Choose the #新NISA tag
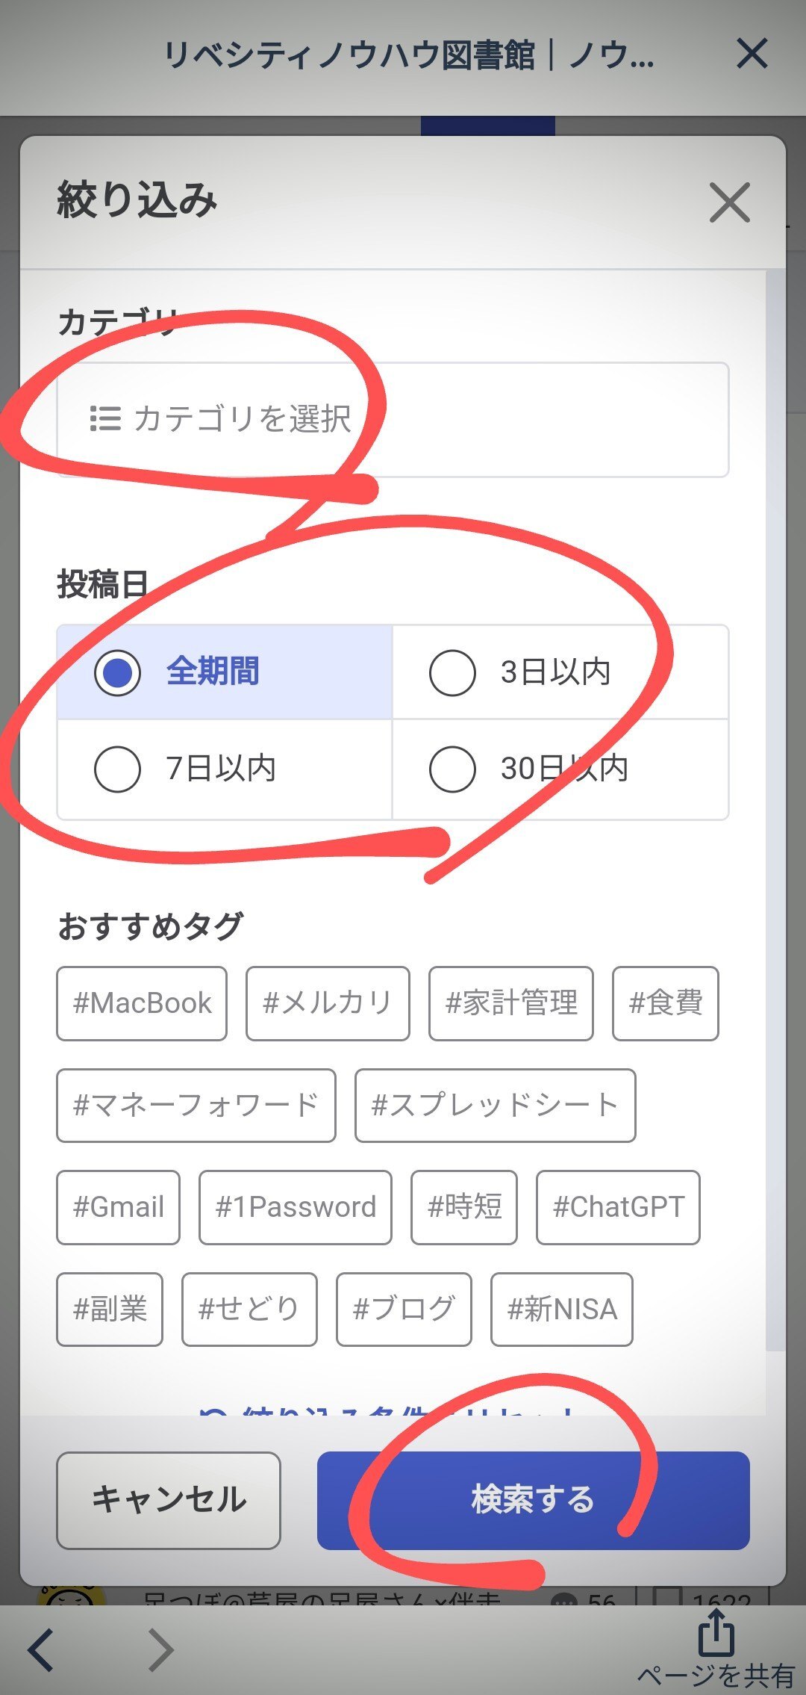 click(562, 1310)
